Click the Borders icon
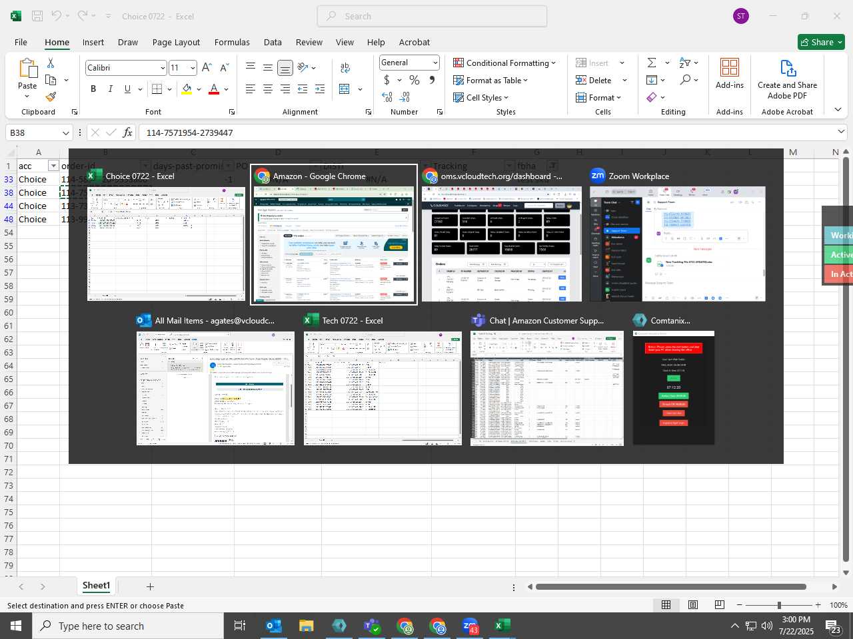 (157, 89)
